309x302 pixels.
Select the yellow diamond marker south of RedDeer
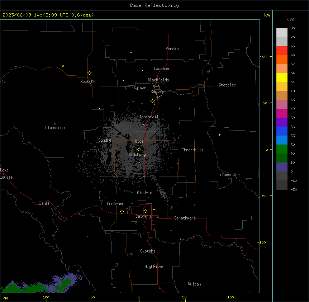pyautogui.click(x=153, y=101)
